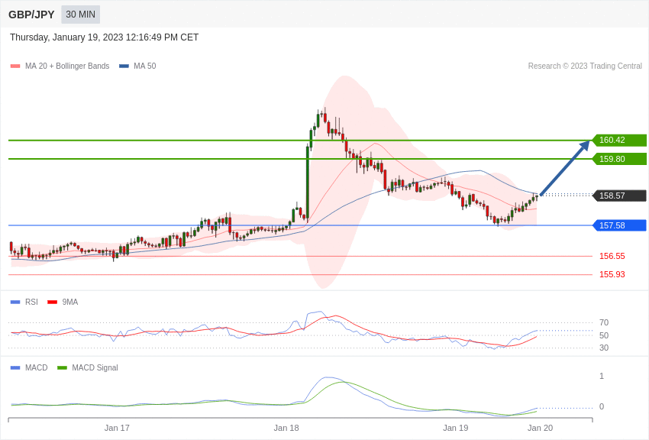The width and height of the screenshot is (649, 440).
Task: Click the red 9MA legend swatch
Action: (x=52, y=302)
